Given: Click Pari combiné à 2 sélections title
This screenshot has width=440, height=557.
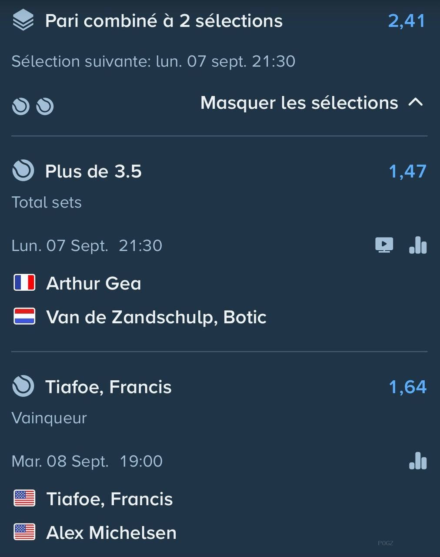Looking at the screenshot, I should (164, 21).
